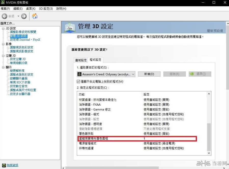229x169 pixels.
Task: Click the 還原預設值 link
Action: coord(215,31)
